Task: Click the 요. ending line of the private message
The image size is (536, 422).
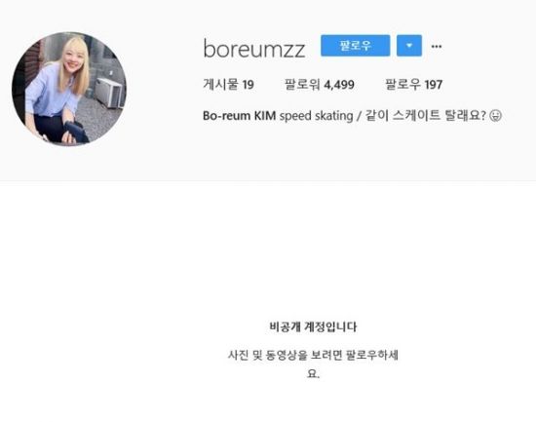Action: point(313,373)
